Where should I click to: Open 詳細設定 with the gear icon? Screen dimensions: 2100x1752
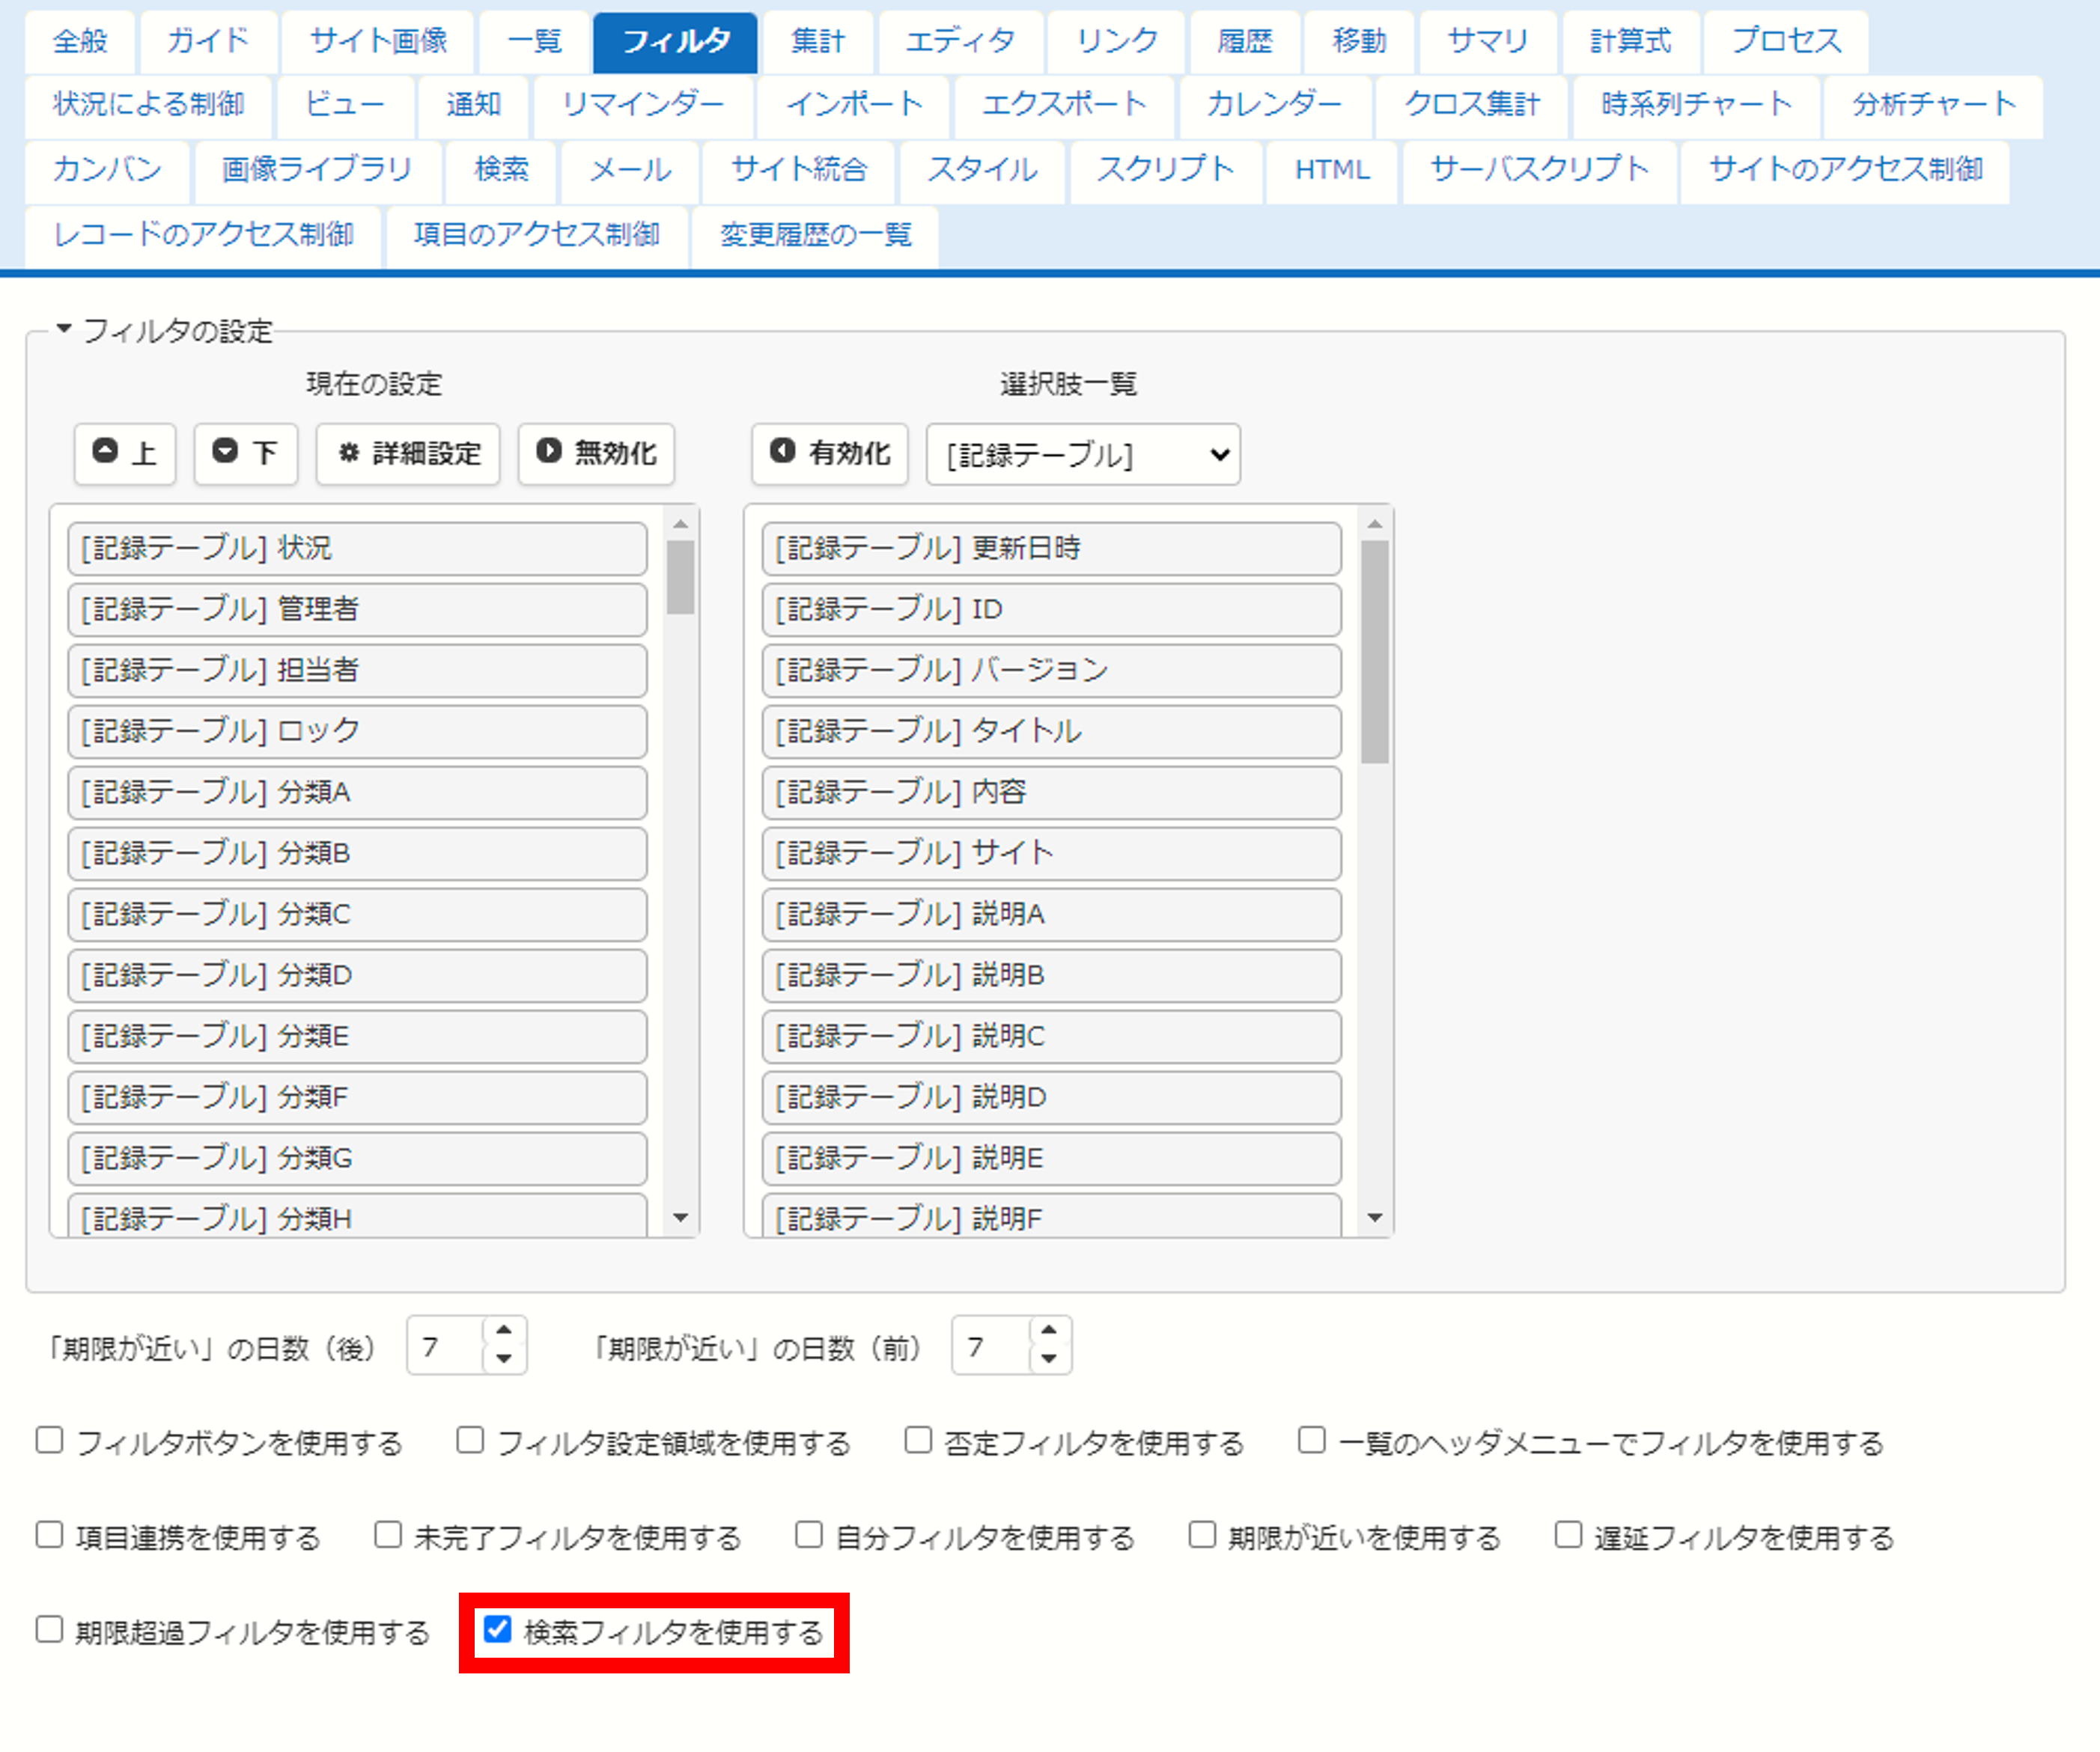click(408, 454)
